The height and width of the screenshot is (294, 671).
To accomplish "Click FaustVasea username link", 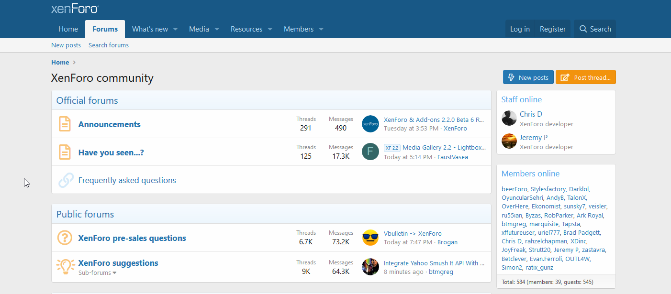I will 453,157.
